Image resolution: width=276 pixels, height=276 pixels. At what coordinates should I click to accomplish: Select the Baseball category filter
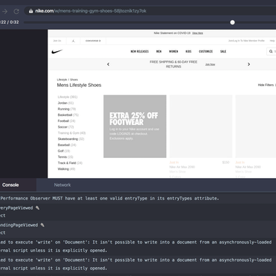[x=67, y=145]
